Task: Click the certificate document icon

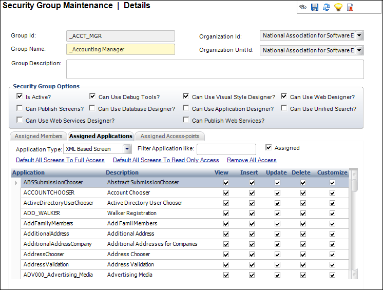Action: pos(350,7)
